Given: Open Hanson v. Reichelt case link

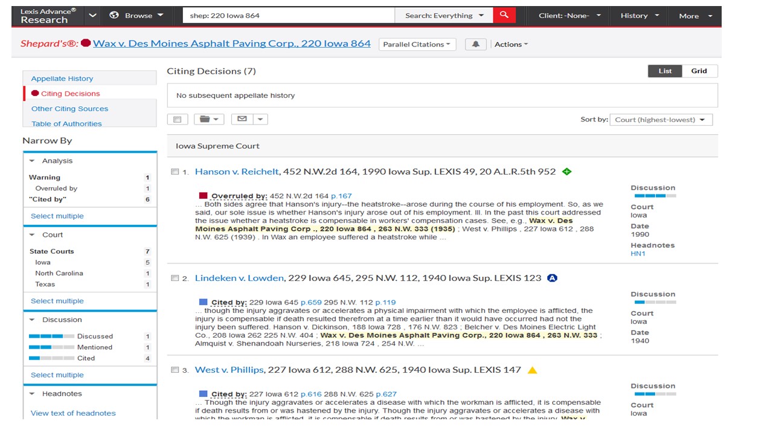Looking at the screenshot, I should 237,172.
